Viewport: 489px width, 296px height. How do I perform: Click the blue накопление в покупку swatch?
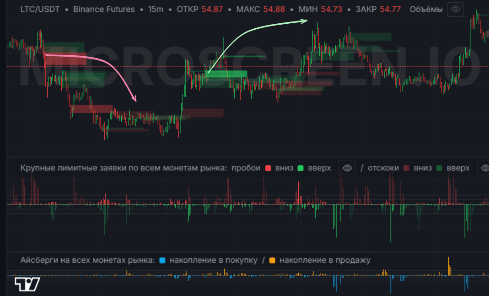click(x=162, y=260)
